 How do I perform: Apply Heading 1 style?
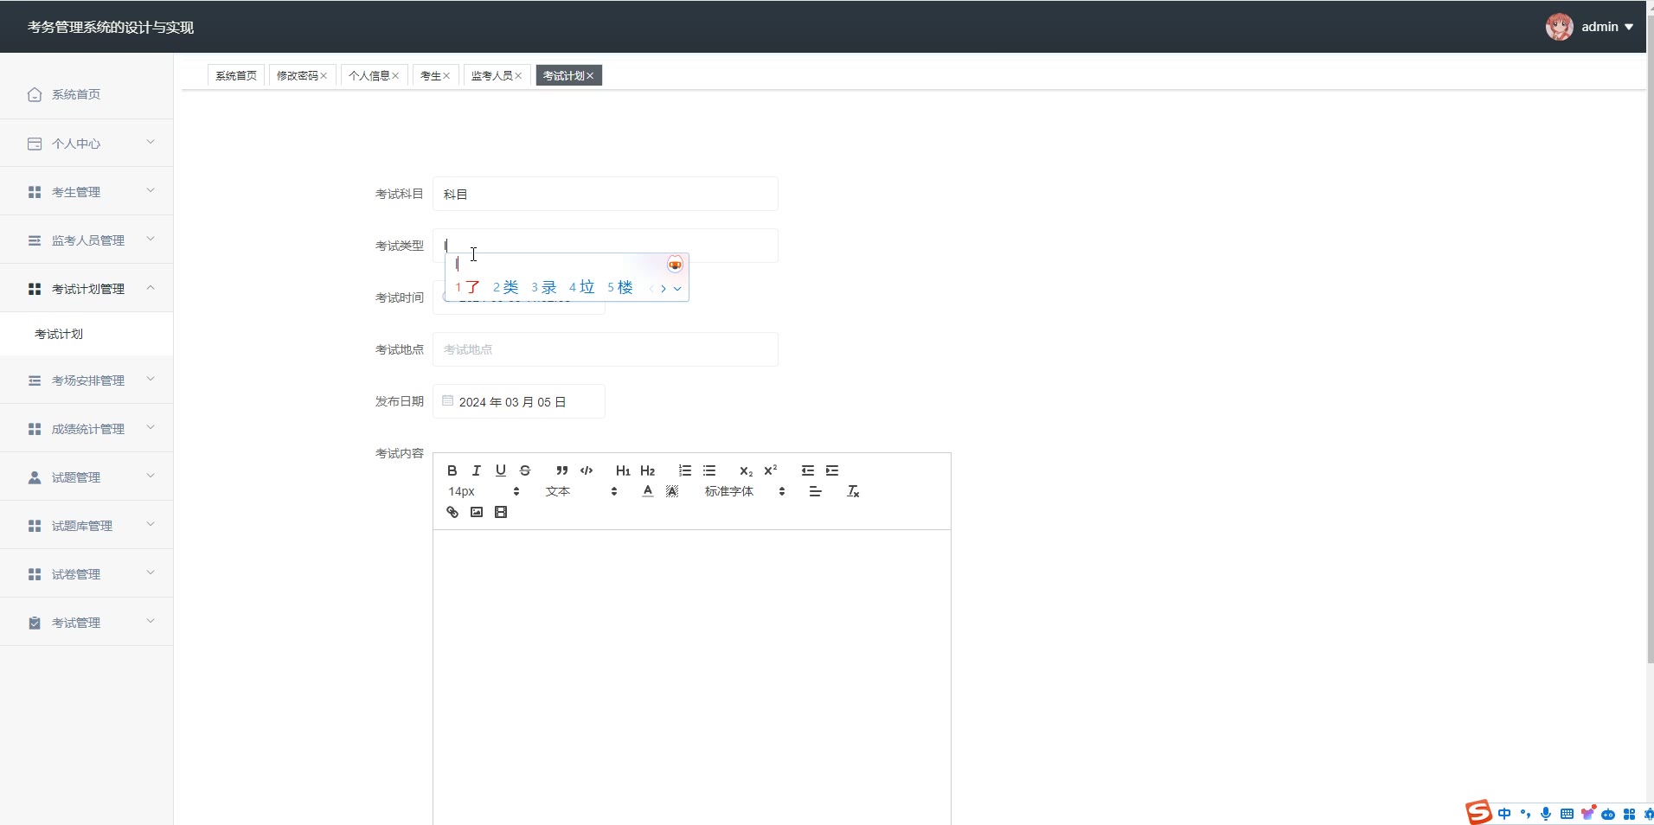(623, 470)
